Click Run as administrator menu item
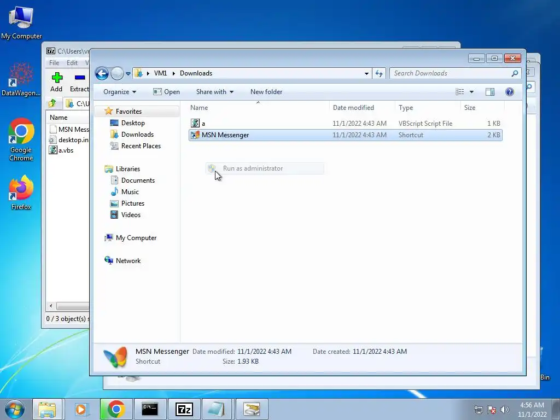This screenshot has width=560, height=420. pos(265,168)
